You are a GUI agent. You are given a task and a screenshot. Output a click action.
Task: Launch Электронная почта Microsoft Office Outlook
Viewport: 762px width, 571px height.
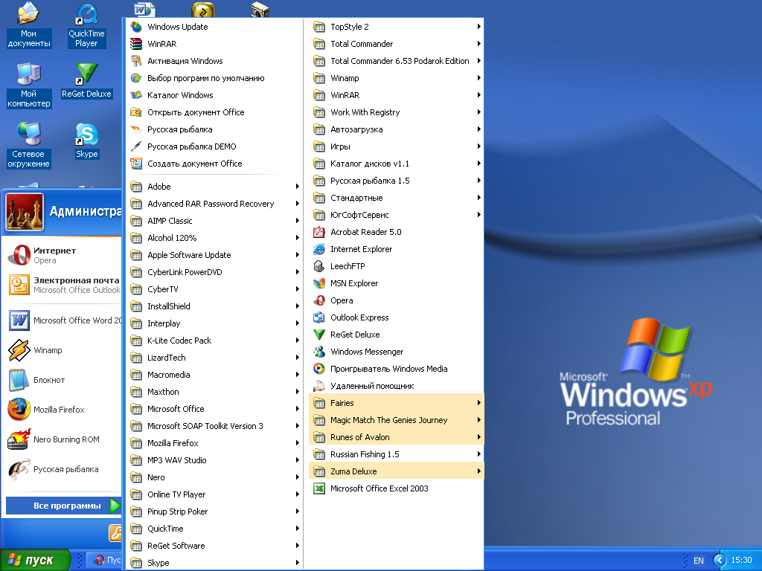coord(63,285)
